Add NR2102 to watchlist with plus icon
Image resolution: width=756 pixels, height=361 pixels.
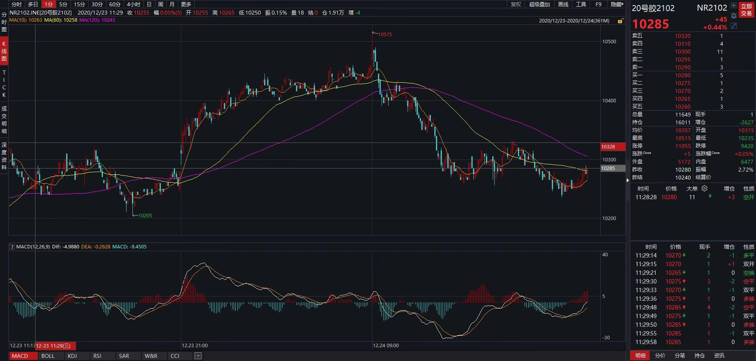pyautogui.click(x=734, y=6)
